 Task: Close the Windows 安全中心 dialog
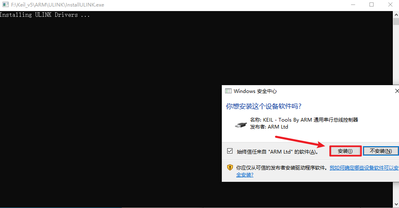tap(397, 91)
